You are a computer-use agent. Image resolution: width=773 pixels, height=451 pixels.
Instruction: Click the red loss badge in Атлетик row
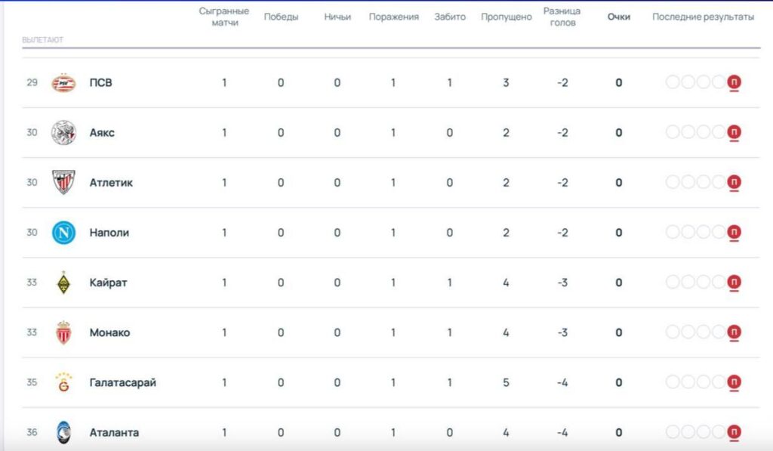pyautogui.click(x=734, y=182)
